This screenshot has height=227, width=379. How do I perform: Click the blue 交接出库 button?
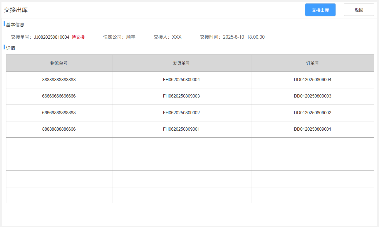tap(320, 10)
